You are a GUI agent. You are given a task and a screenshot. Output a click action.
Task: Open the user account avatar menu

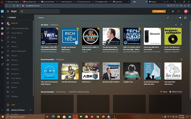pos(186,11)
